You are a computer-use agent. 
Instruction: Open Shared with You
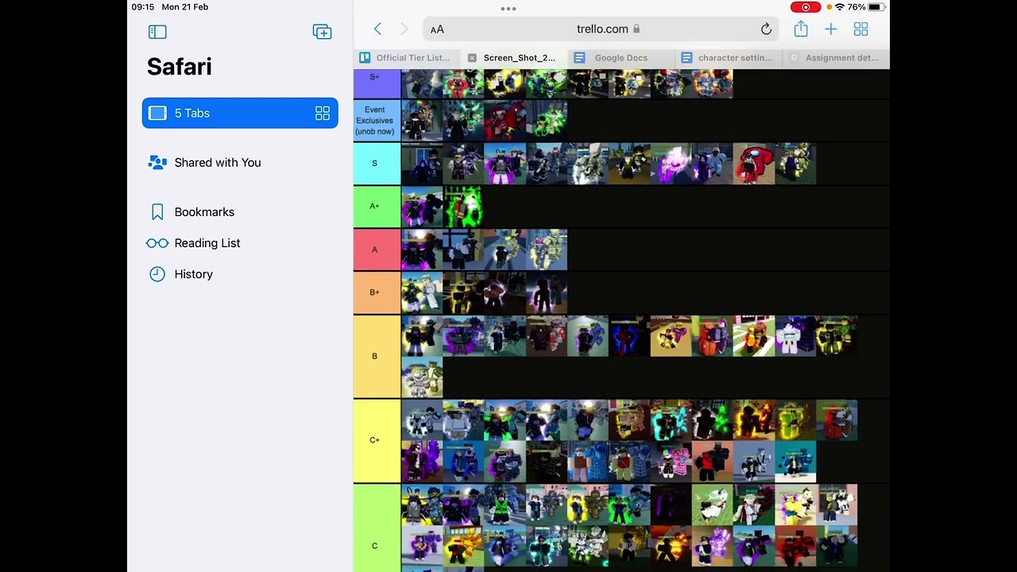217,162
